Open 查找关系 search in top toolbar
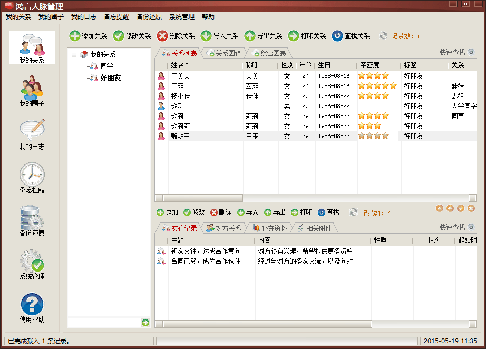This screenshot has width=486, height=349. click(x=337, y=36)
